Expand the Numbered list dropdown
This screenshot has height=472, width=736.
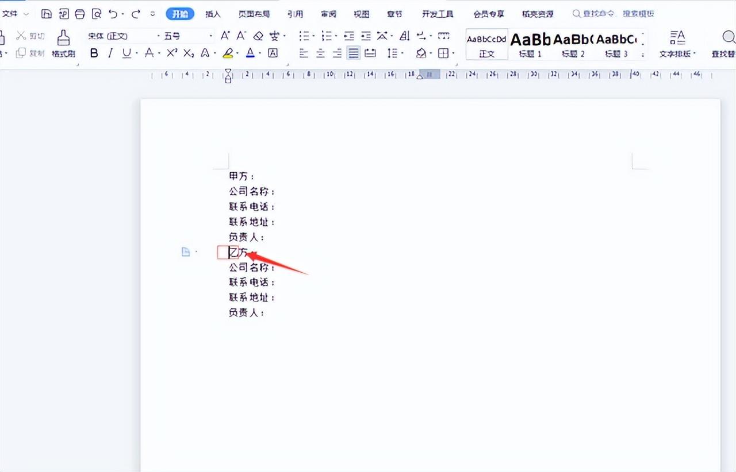(x=336, y=36)
